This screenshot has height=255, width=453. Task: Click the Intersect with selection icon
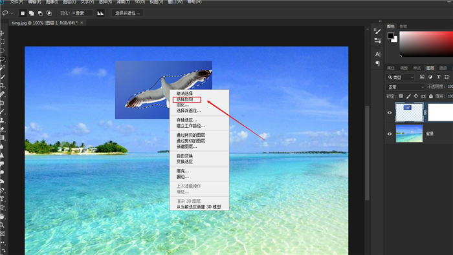(49, 13)
